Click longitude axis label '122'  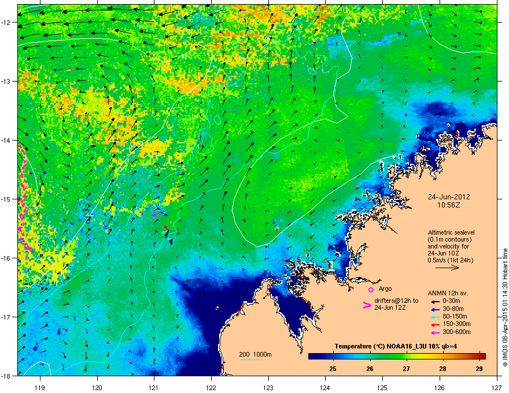tap(211, 387)
